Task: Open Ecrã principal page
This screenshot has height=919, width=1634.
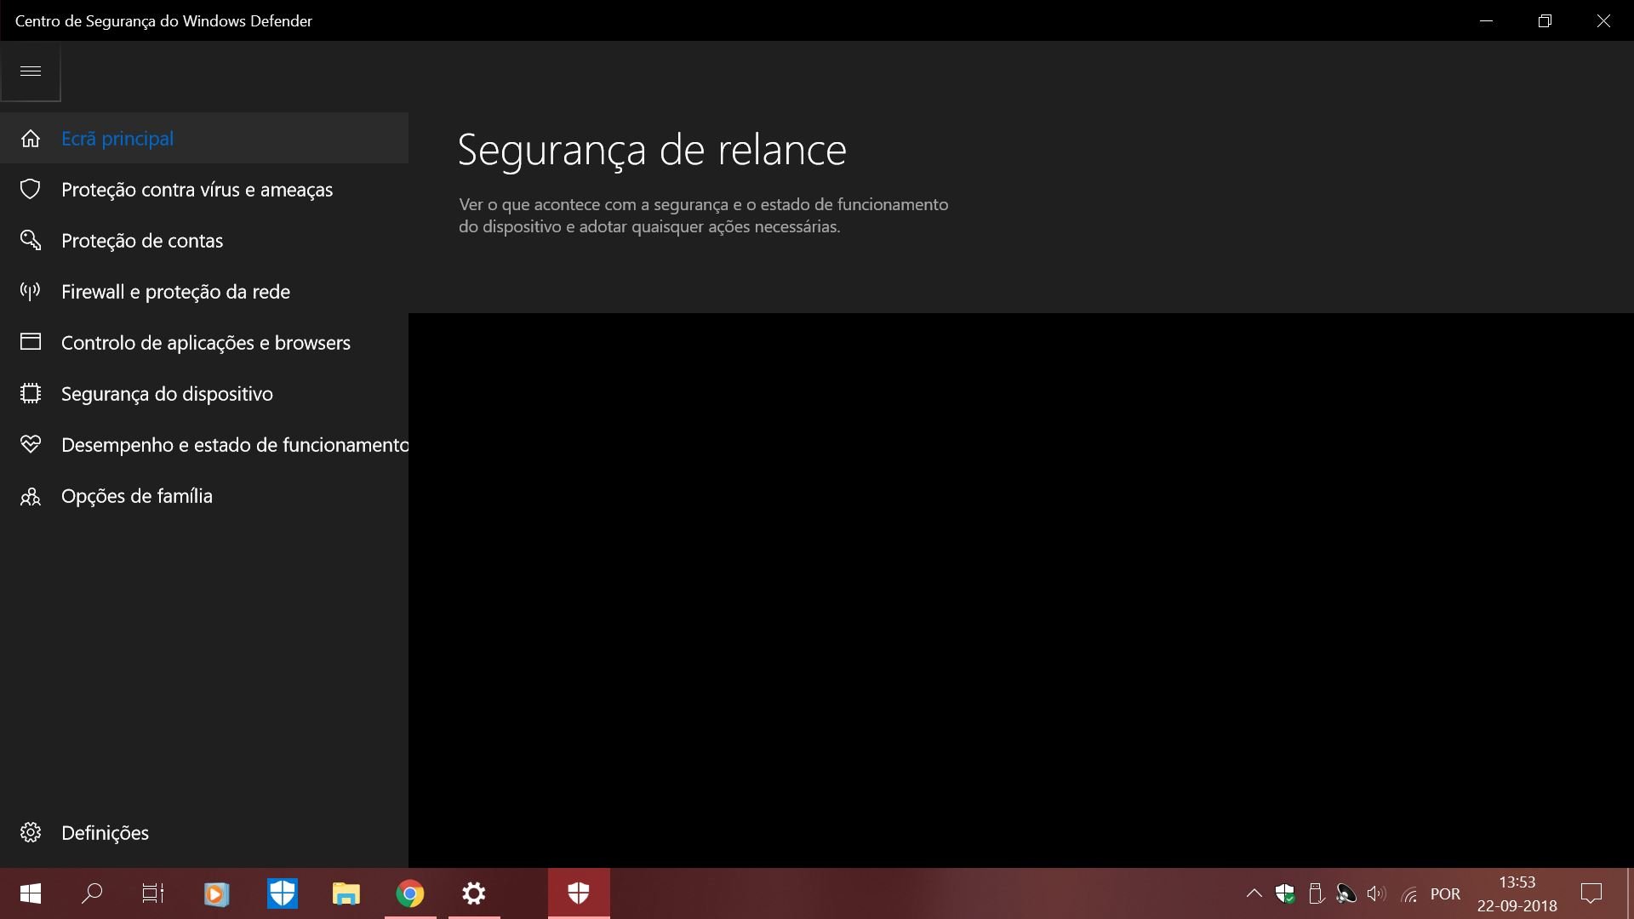Action: click(204, 139)
